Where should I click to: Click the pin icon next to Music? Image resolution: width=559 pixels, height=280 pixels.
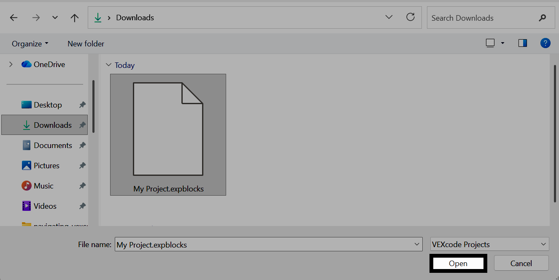tap(82, 186)
